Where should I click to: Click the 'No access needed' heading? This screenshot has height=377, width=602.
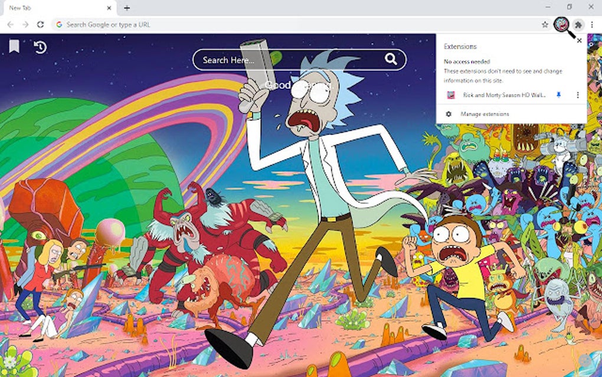(x=467, y=61)
